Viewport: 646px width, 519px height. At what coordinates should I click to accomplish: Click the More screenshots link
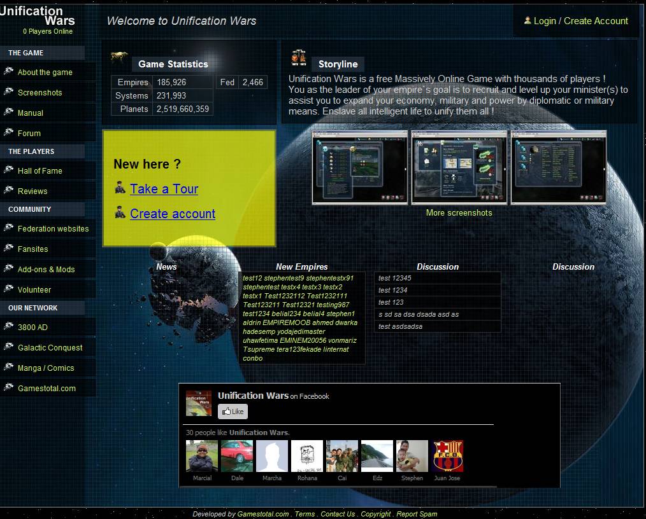click(x=459, y=213)
